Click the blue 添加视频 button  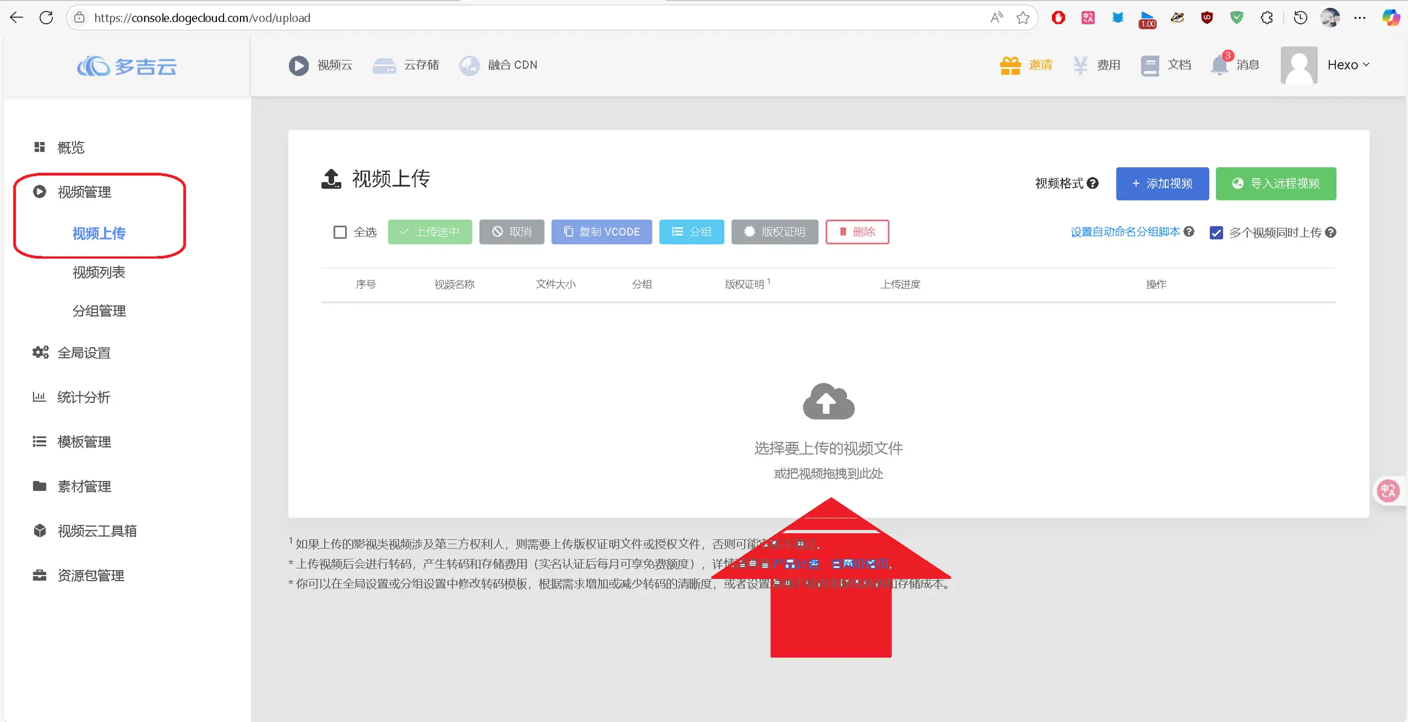click(x=1162, y=184)
